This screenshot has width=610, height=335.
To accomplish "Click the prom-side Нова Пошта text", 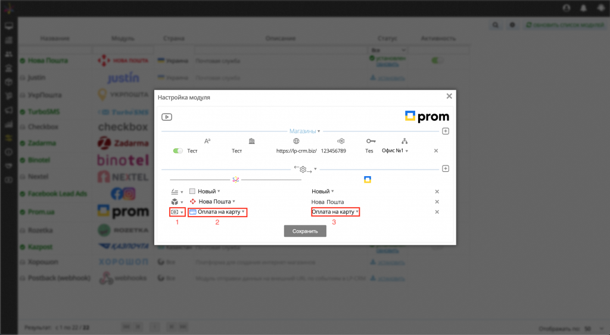I will click(328, 202).
